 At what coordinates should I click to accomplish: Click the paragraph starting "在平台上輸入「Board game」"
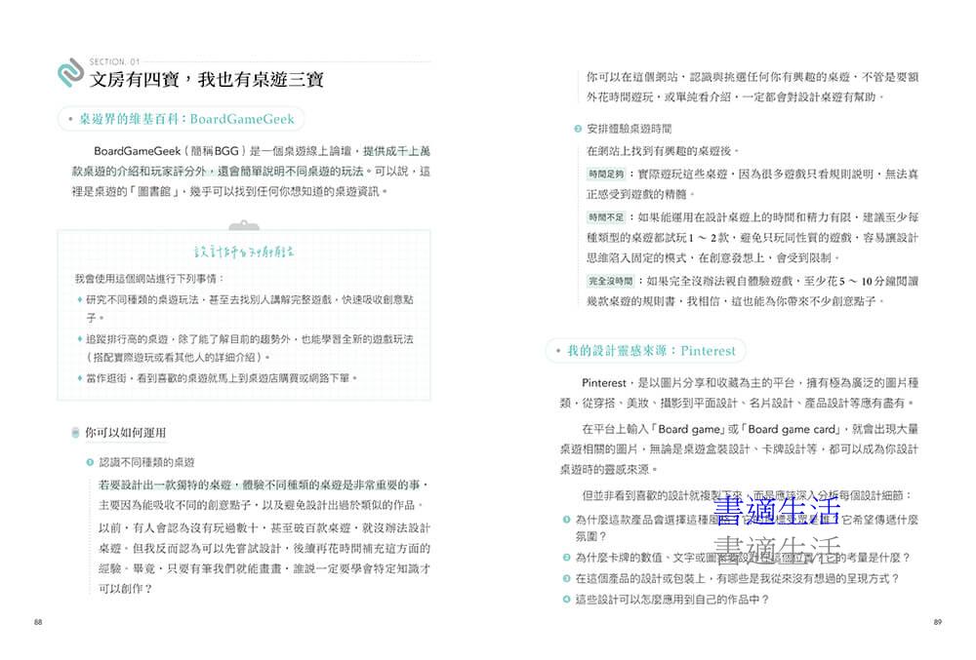click(x=739, y=448)
